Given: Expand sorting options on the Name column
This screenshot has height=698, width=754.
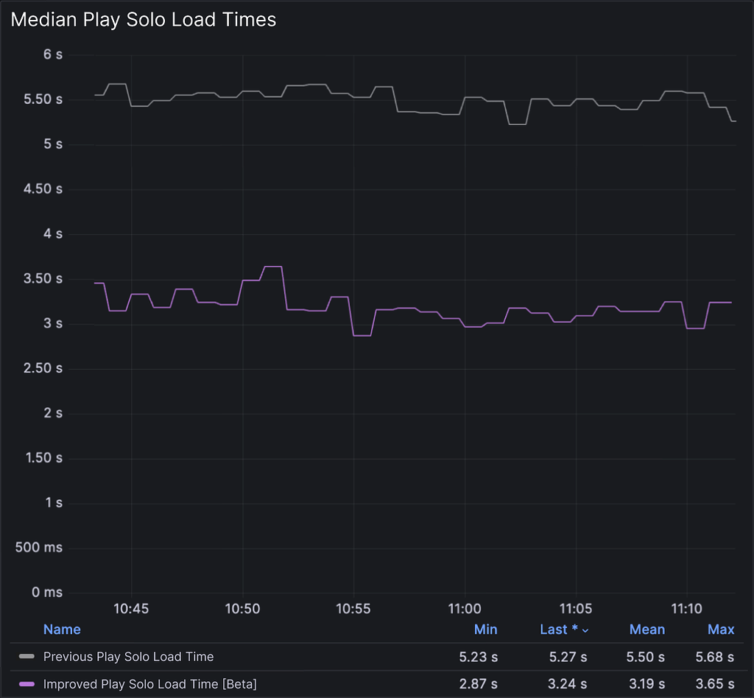Looking at the screenshot, I should [x=62, y=630].
